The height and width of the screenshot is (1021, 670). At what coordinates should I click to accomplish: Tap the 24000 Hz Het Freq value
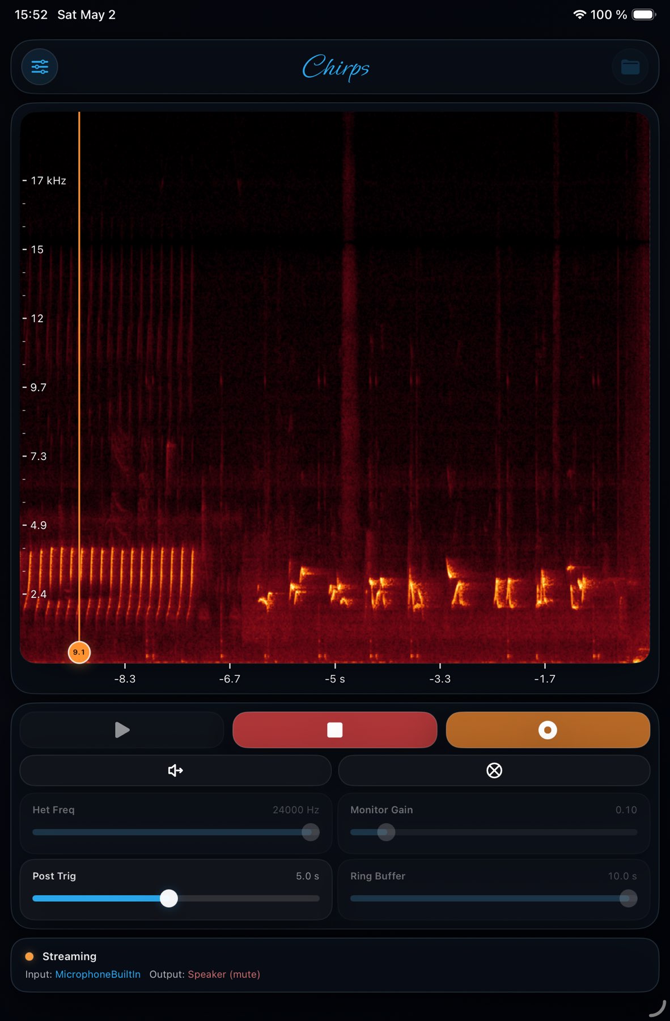pos(296,810)
